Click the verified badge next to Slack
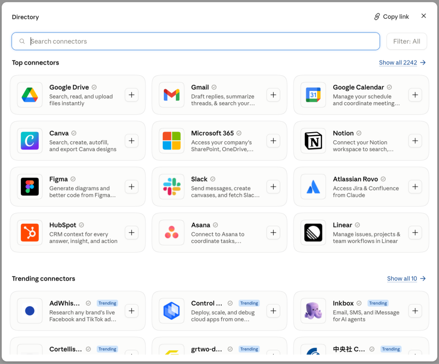The height and width of the screenshot is (364, 439). tap(213, 179)
